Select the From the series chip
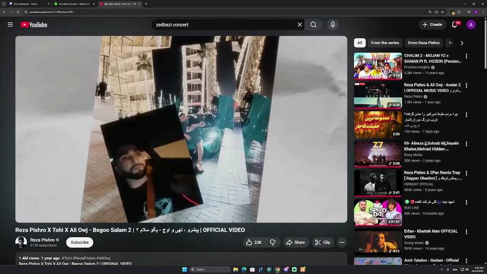 click(385, 43)
